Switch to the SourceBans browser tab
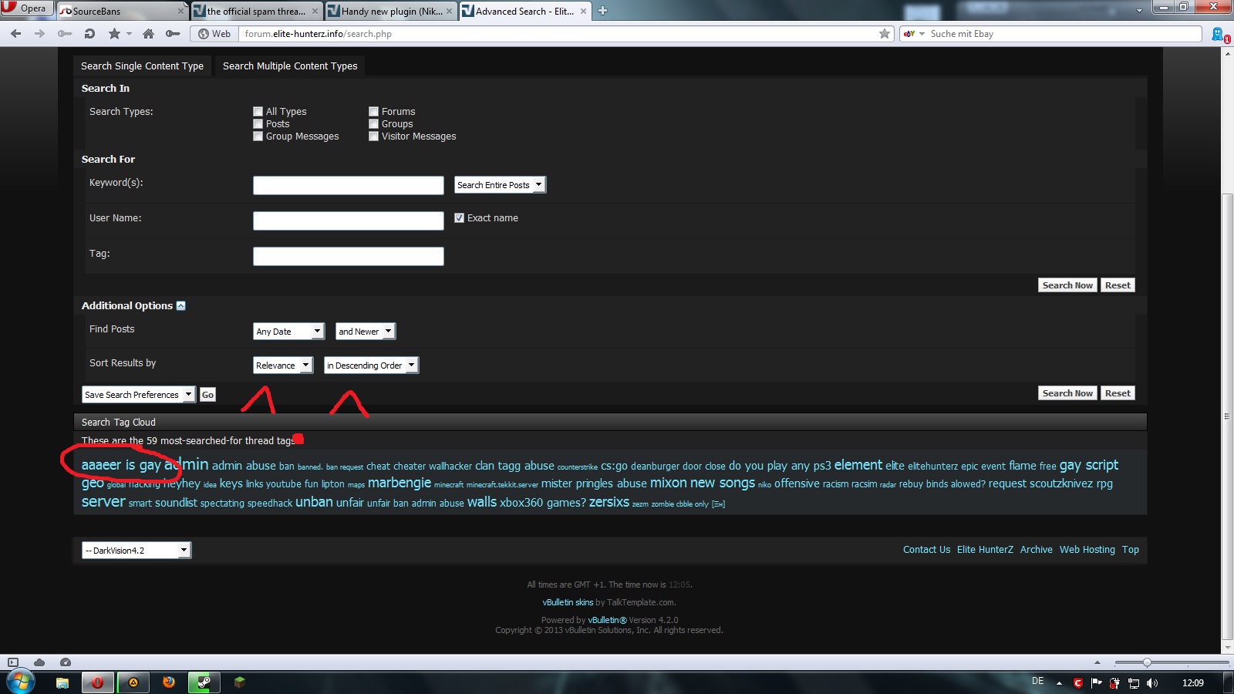This screenshot has width=1234, height=694. point(120,11)
